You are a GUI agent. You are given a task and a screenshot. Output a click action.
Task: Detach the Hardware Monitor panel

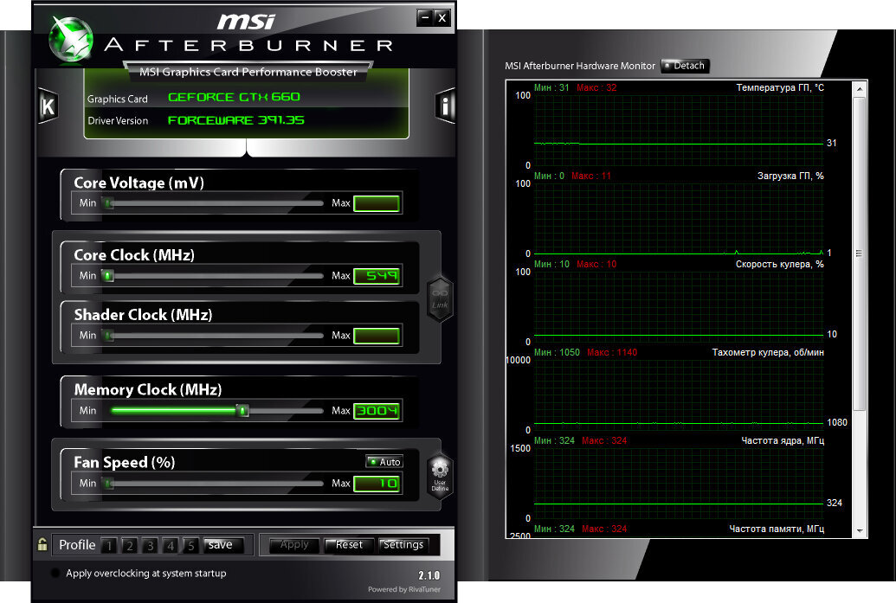(685, 66)
